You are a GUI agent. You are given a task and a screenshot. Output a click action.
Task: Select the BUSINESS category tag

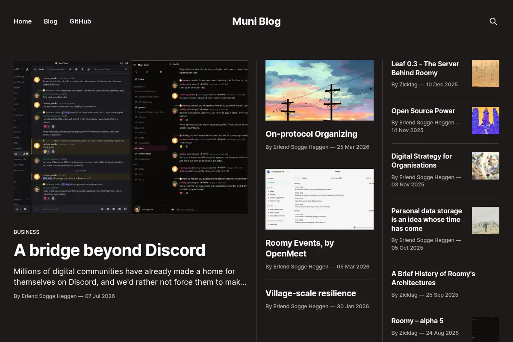tap(27, 232)
